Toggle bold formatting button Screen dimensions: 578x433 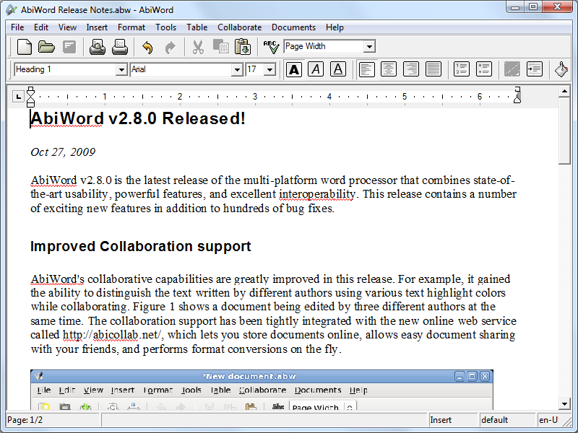(294, 69)
